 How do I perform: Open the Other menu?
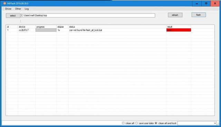18,9
